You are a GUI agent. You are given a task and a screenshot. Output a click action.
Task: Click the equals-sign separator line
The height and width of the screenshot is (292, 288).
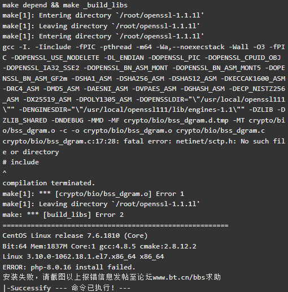pos(115,225)
